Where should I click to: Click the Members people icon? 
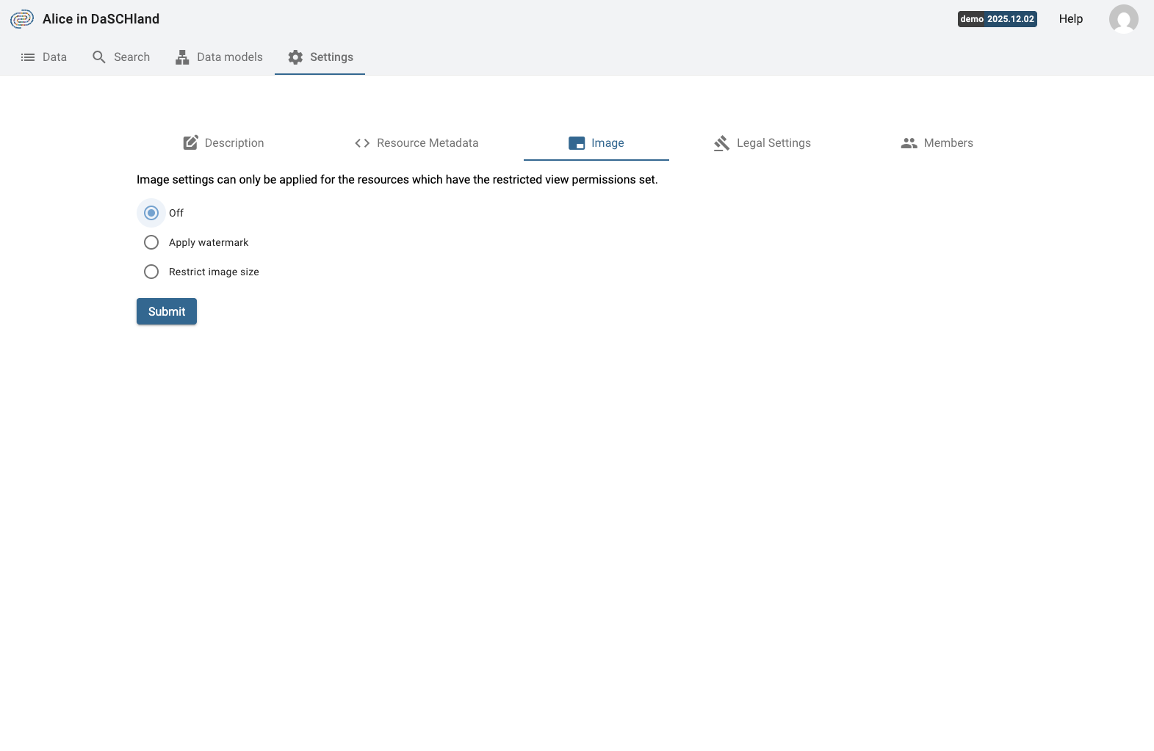[909, 143]
